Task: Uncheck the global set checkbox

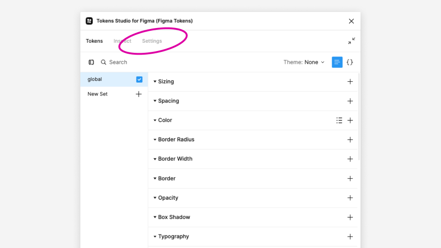Action: [139, 79]
